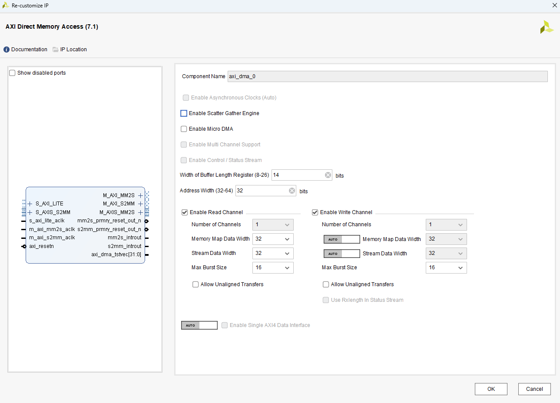Click Use Rxlength In Status Stream checkbox
This screenshot has width=560, height=403.
pyautogui.click(x=326, y=300)
